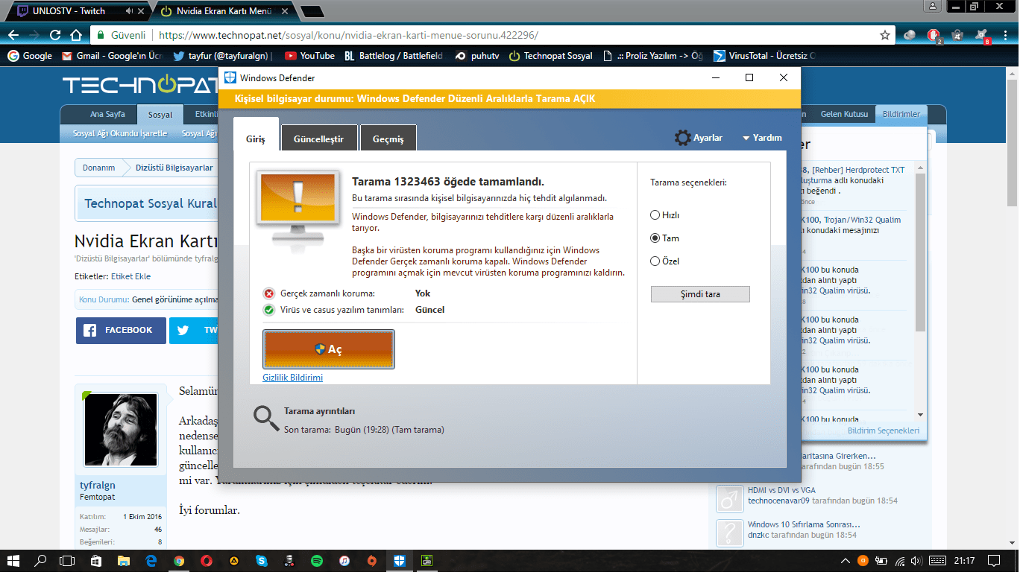
Task: Click the Etiket Ekle link
Action: [x=130, y=276]
